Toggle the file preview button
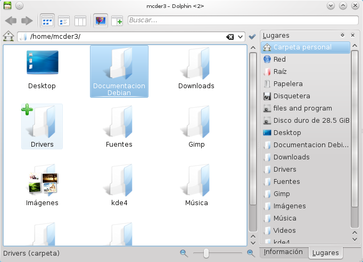 (x=101, y=21)
